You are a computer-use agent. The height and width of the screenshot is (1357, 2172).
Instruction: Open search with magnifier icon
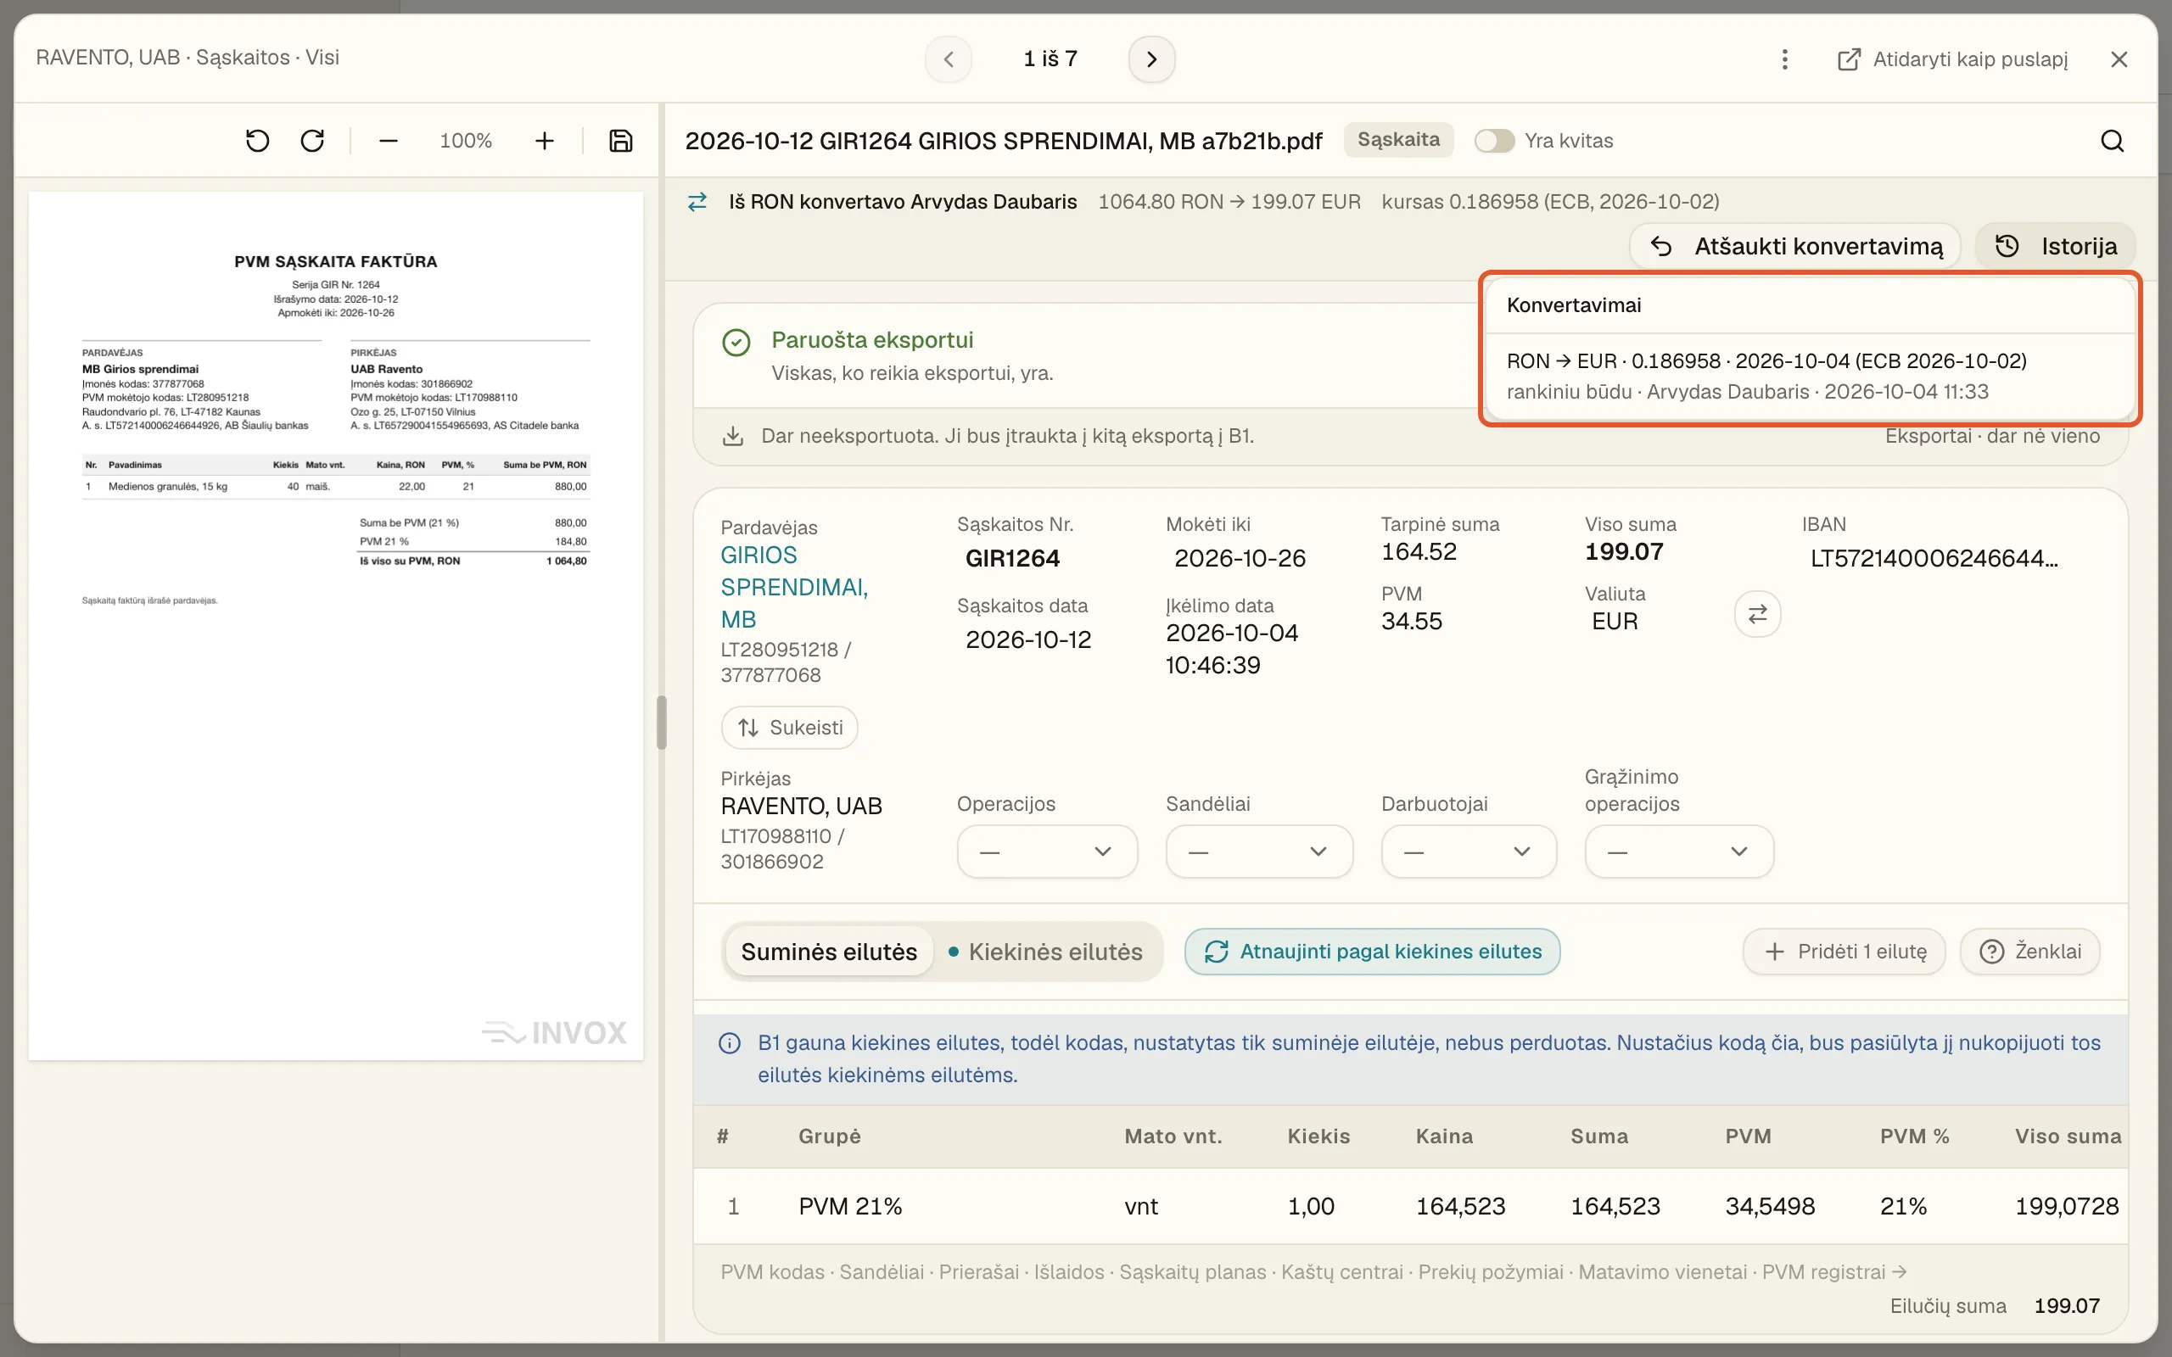click(2113, 141)
